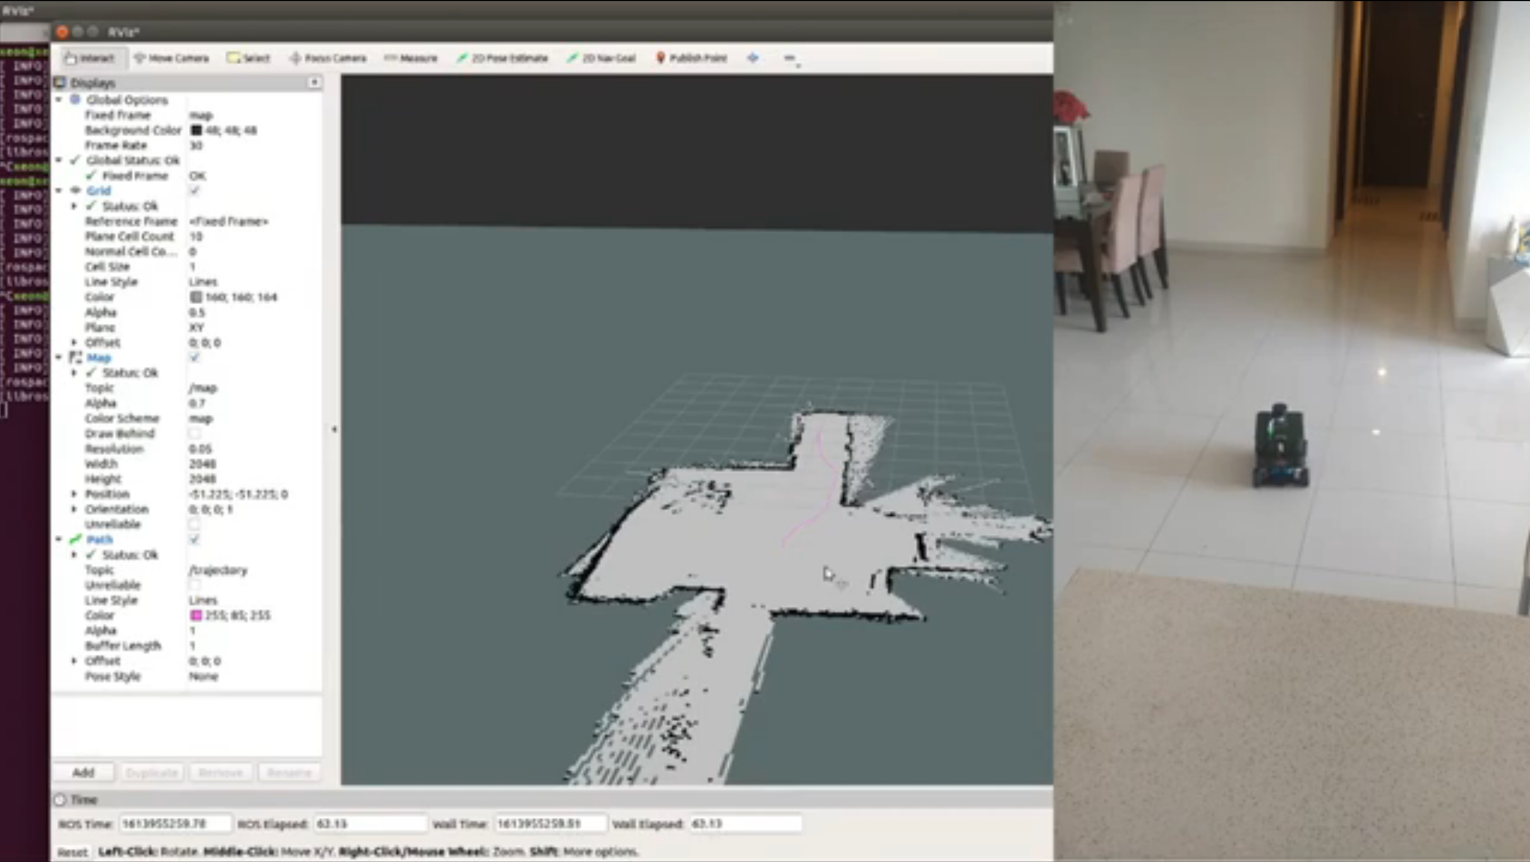Click the Global Options gear icon
This screenshot has height=862, width=1530.
point(75,99)
